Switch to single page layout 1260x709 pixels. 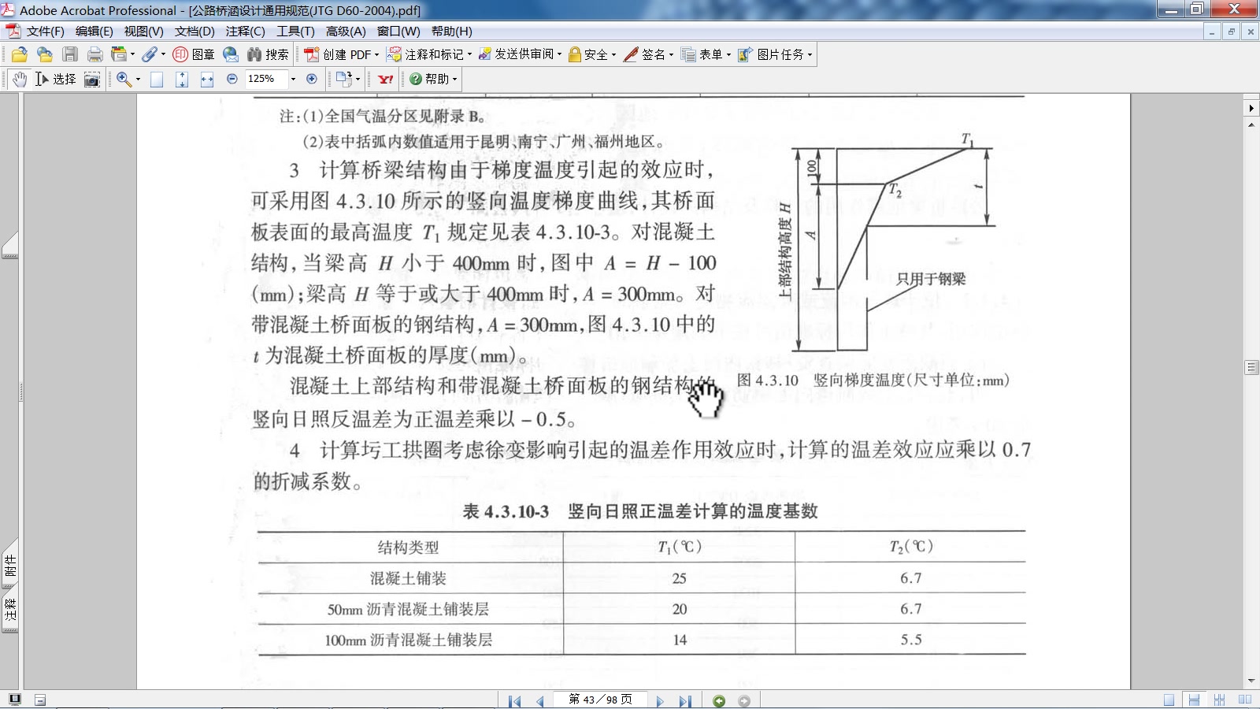pyautogui.click(x=1169, y=700)
